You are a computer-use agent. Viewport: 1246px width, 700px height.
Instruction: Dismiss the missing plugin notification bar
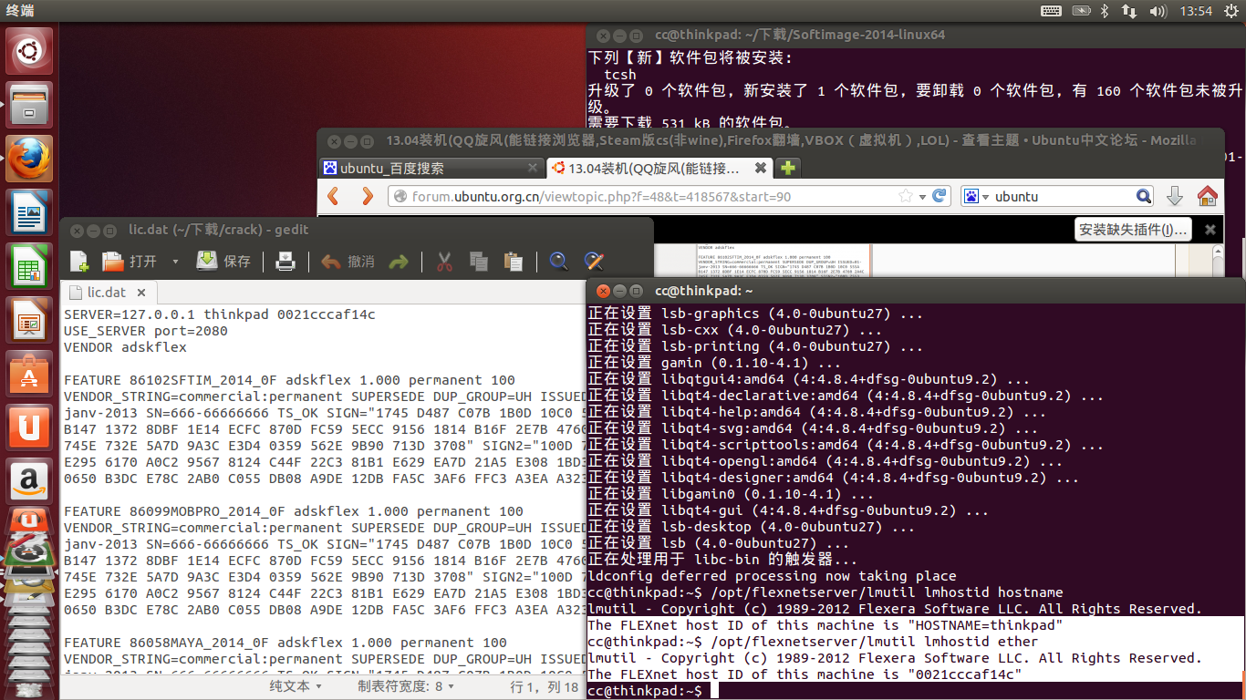[1210, 230]
